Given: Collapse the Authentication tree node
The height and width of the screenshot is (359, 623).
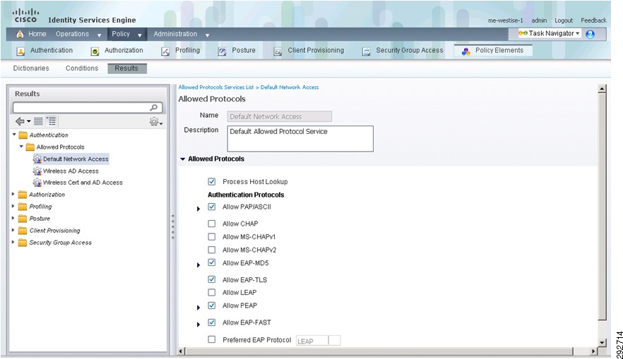Looking at the screenshot, I should [14, 135].
